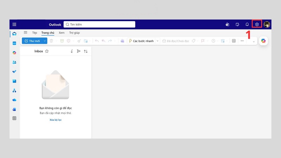Expand the Thư mới dropdown arrow
The image size is (281, 158).
pos(45,41)
